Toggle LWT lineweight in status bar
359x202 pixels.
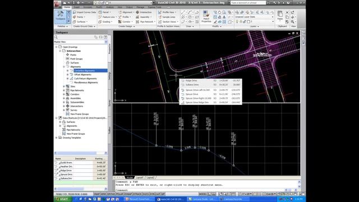pyautogui.click(x=158, y=194)
